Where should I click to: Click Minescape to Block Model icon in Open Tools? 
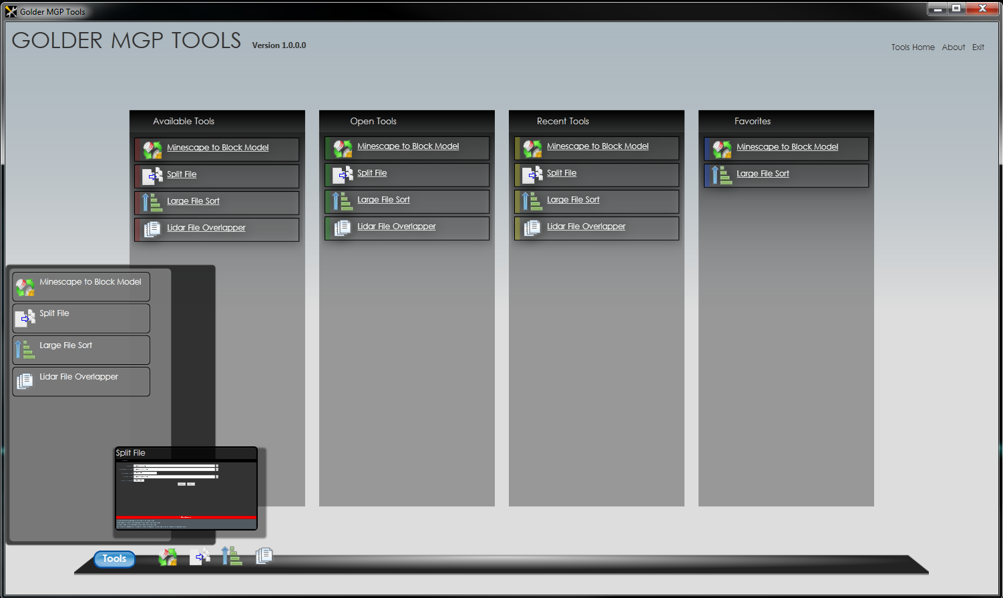coord(343,148)
